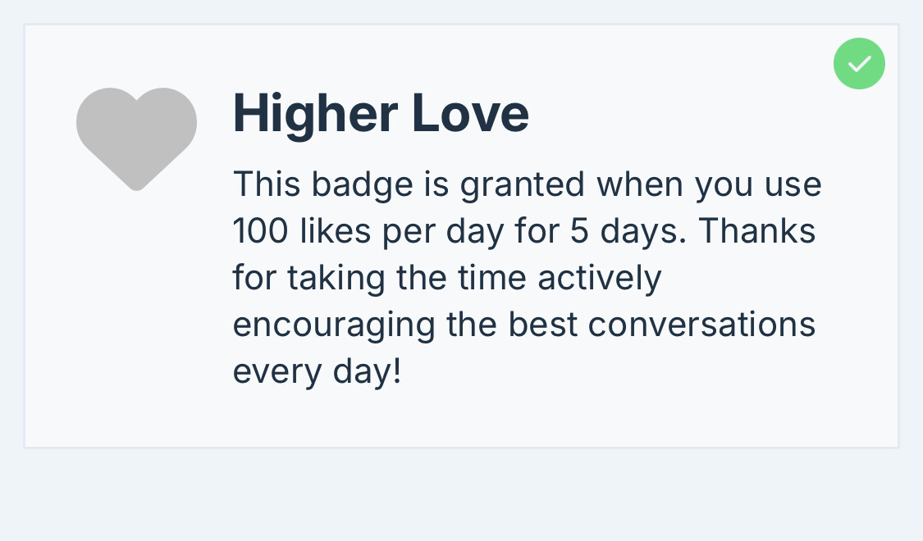This screenshot has width=923, height=541.
Task: Click the text 'every day!'
Action: point(318,371)
